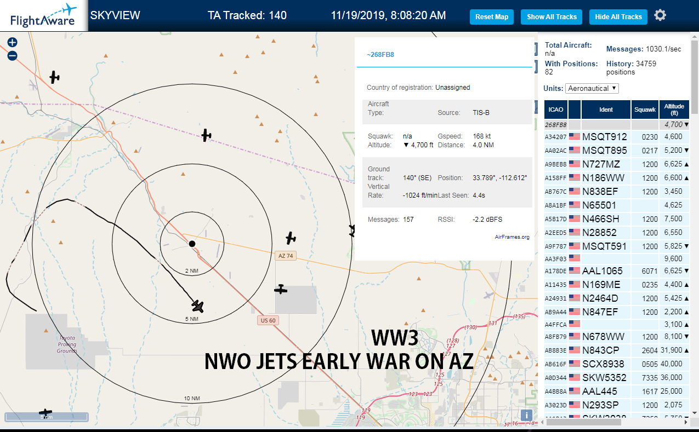The height and width of the screenshot is (432, 699).
Task: Zoom out the map with minus button
Action: pyautogui.click(x=13, y=55)
